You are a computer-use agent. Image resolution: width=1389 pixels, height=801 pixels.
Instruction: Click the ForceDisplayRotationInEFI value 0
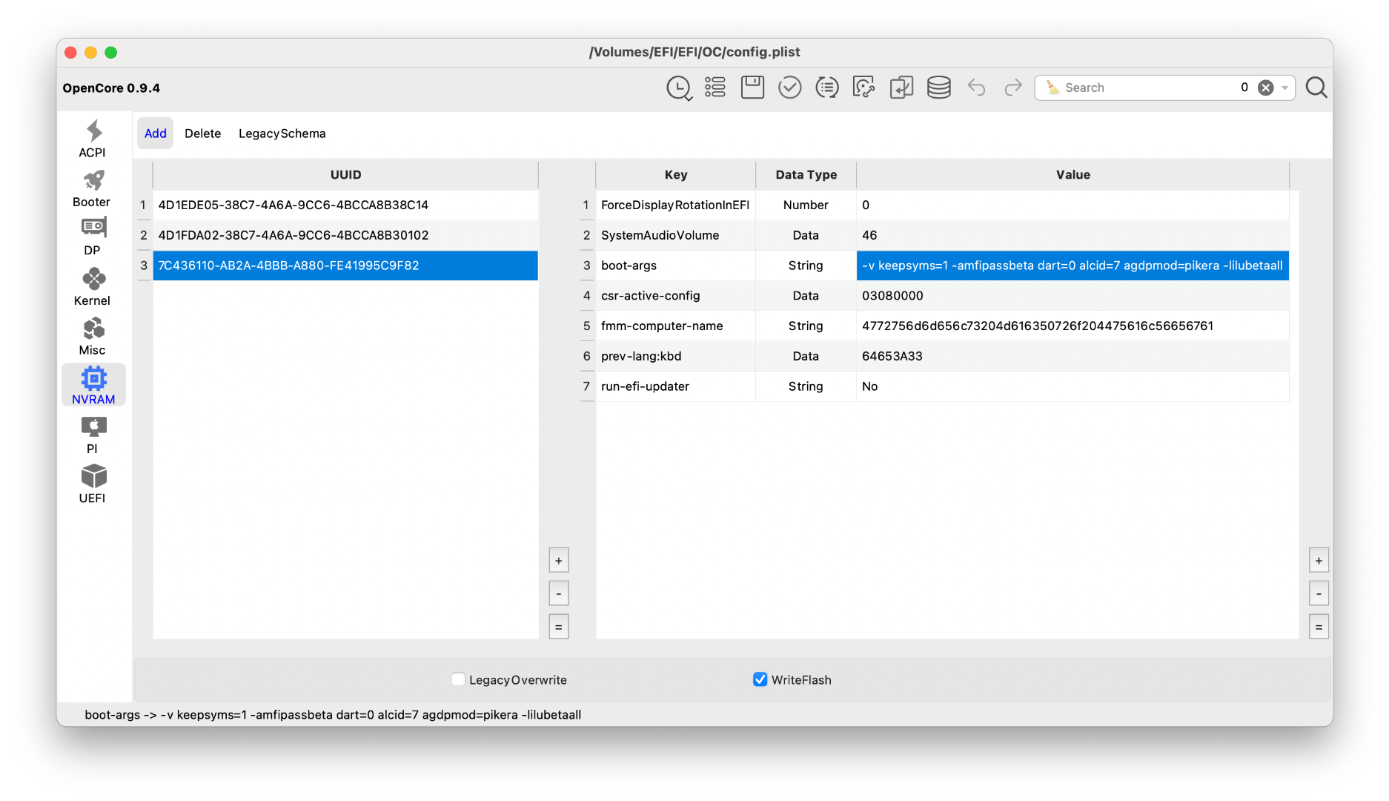tap(1073, 205)
